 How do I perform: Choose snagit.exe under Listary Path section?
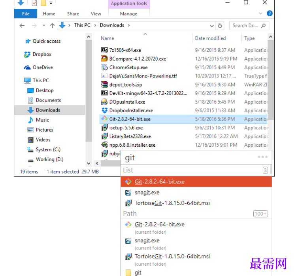pos(196,244)
